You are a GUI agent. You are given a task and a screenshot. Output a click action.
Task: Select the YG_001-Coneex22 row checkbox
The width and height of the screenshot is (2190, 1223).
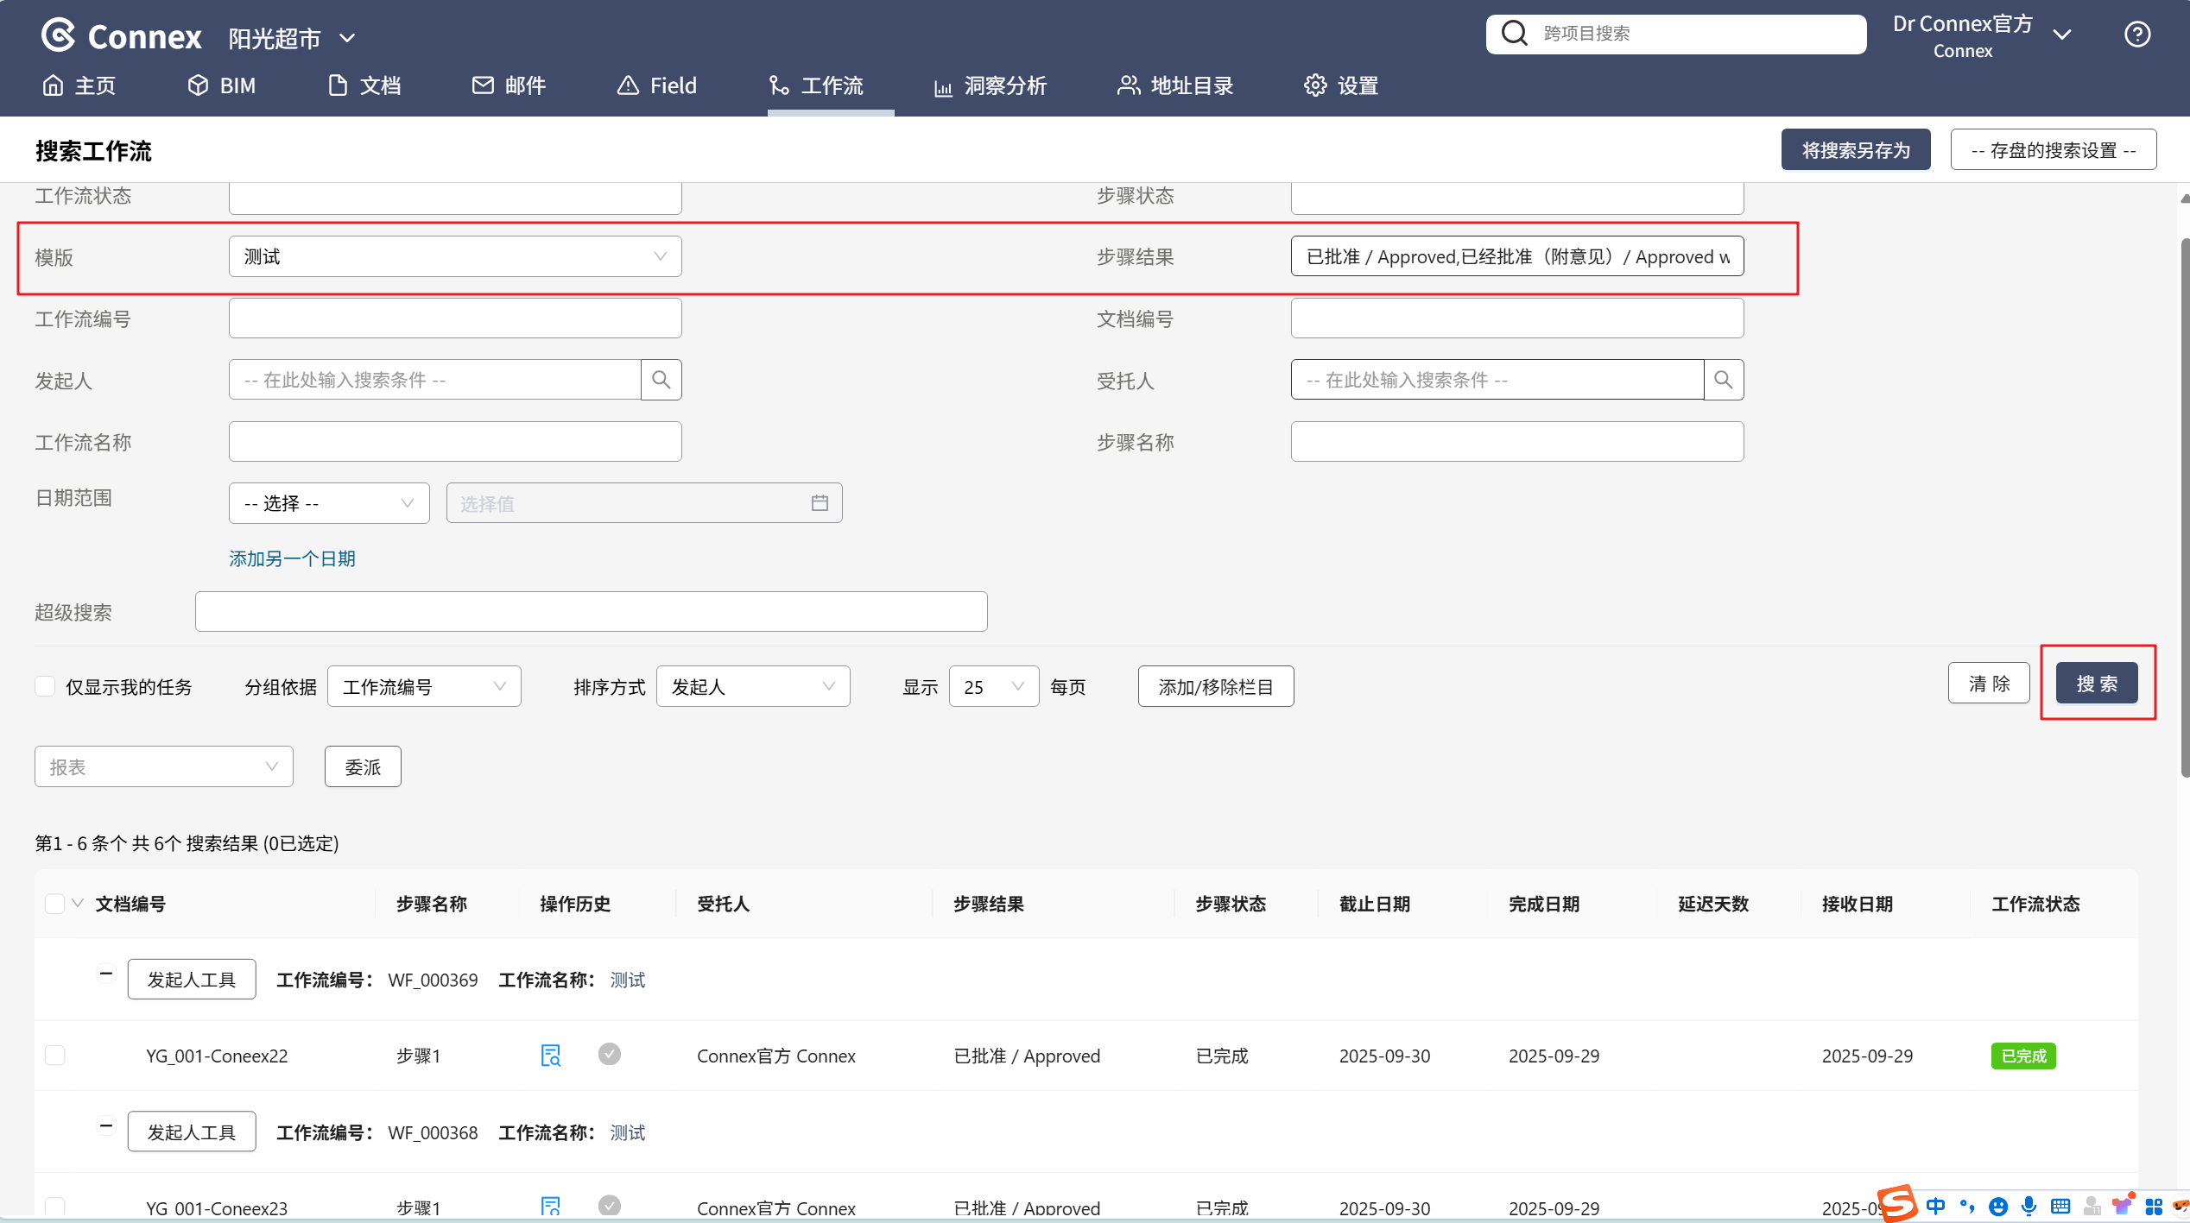[54, 1055]
